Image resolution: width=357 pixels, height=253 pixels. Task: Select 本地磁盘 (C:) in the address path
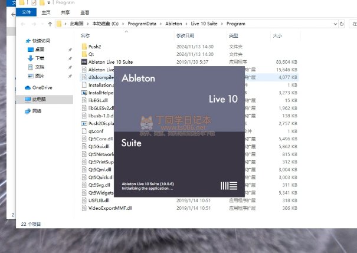106,24
